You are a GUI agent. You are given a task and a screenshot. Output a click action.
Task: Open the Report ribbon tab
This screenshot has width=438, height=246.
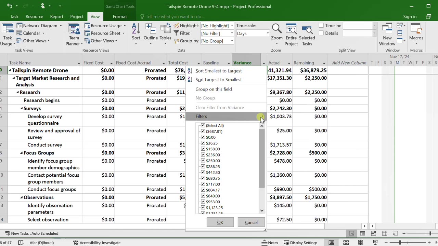pos(56,16)
